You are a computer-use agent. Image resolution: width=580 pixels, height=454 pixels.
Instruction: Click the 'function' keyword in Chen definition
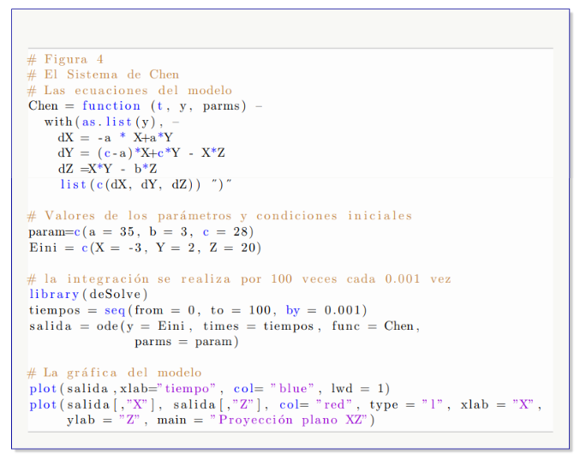point(111,105)
